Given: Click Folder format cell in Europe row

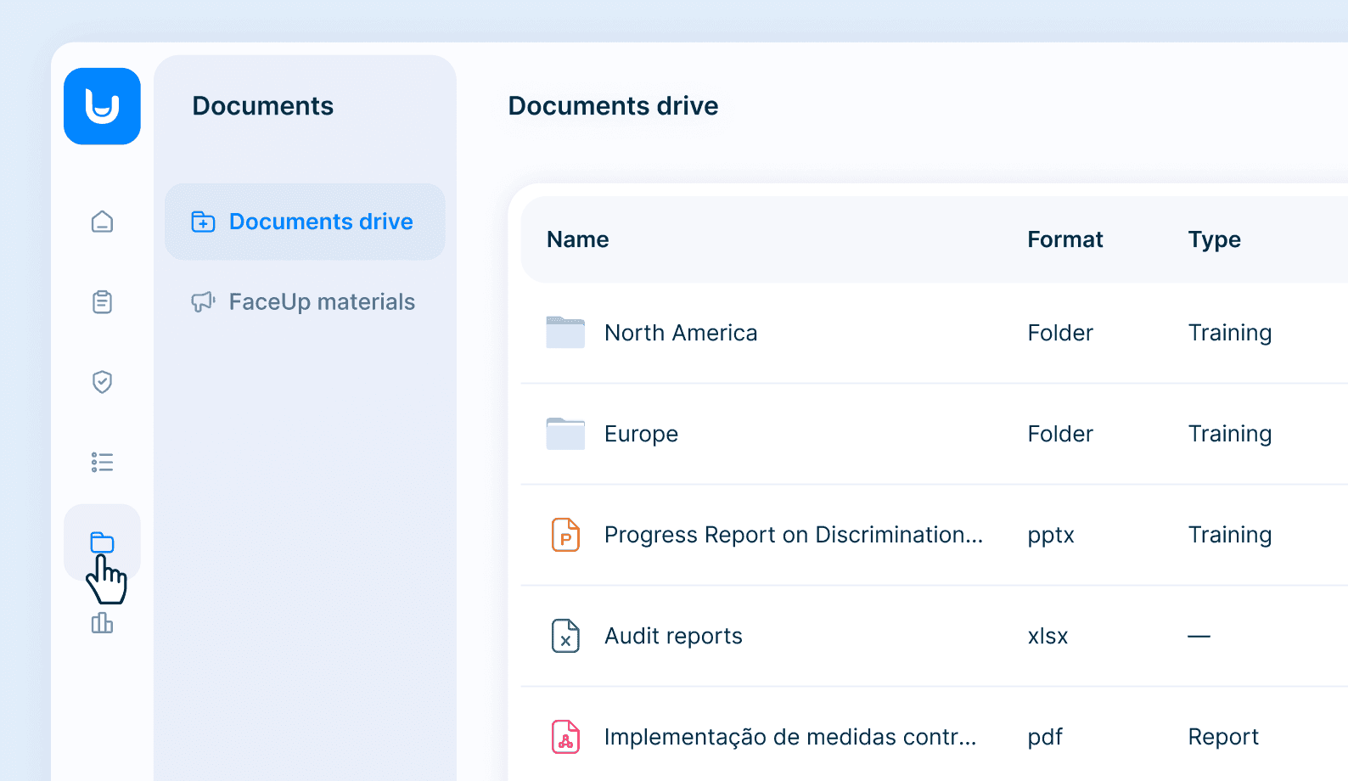Looking at the screenshot, I should pyautogui.click(x=1060, y=434).
